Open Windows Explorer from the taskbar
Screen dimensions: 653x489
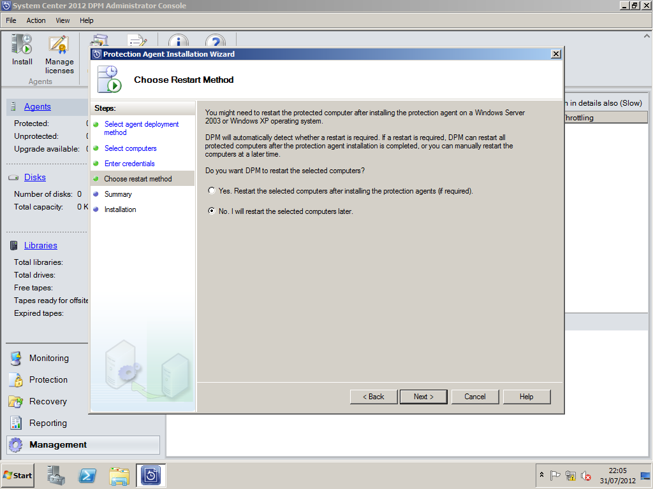point(119,476)
